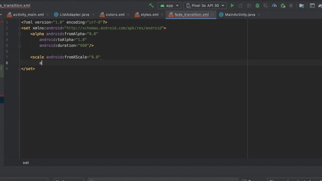This screenshot has width=322, height=181.
Task: Close the colors.xml tab
Action: pyautogui.click(x=128, y=15)
